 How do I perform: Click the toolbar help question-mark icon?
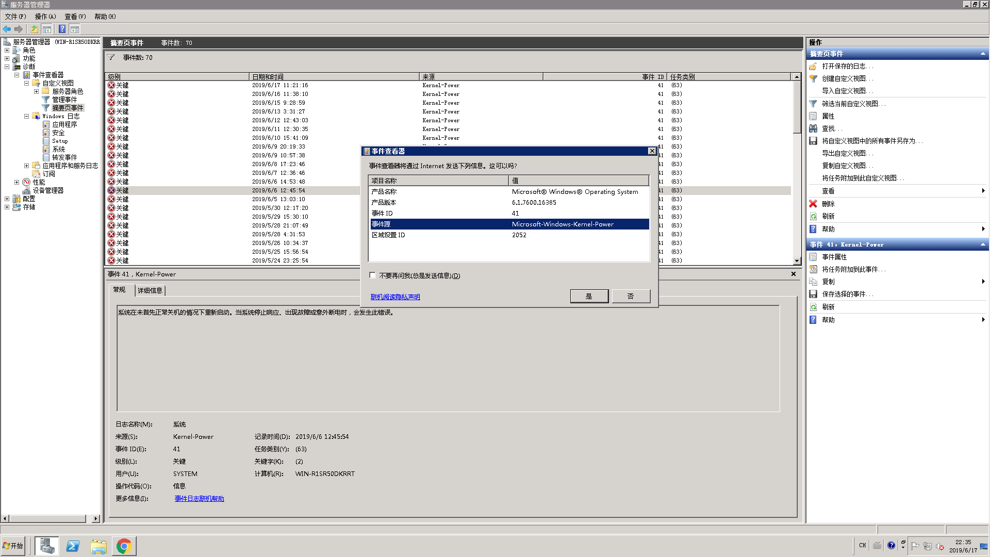tap(62, 29)
